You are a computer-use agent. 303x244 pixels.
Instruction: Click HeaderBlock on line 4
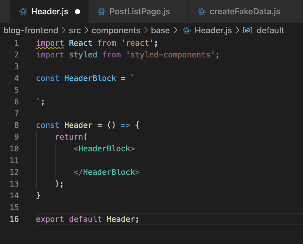(x=90, y=78)
